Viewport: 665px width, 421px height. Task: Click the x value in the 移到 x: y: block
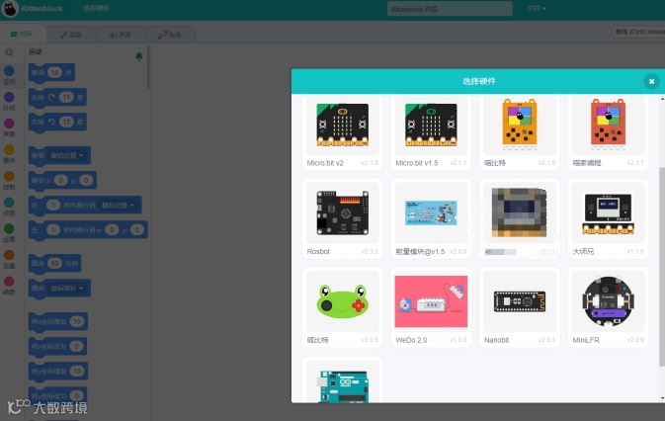point(61,180)
